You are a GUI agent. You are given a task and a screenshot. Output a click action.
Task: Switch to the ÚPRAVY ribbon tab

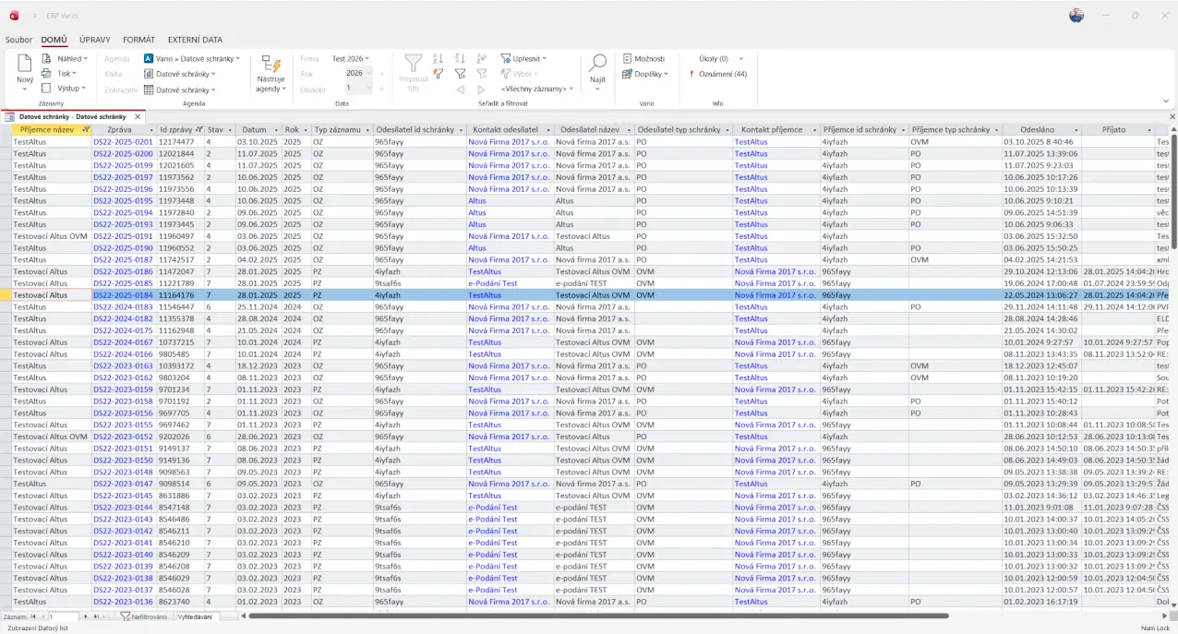point(95,40)
